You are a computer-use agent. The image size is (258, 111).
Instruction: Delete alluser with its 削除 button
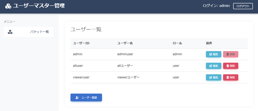pyautogui.click(x=230, y=66)
